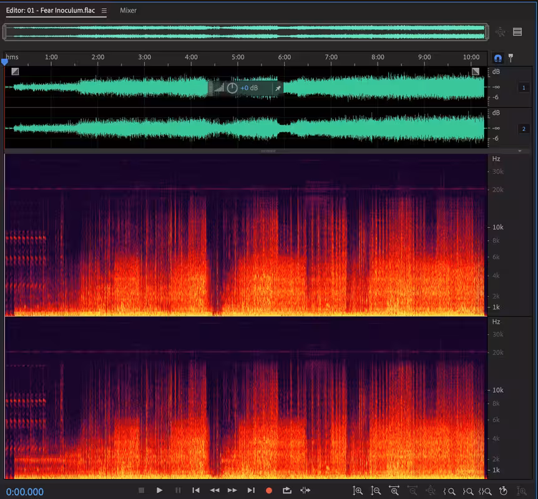Click the stopwatch zoom icon
Image resolution: width=538 pixels, height=499 pixels.
(503, 491)
